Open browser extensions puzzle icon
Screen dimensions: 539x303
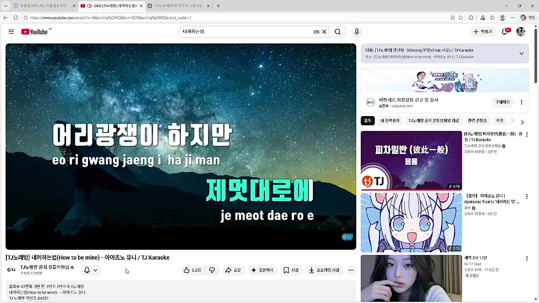pos(471,18)
